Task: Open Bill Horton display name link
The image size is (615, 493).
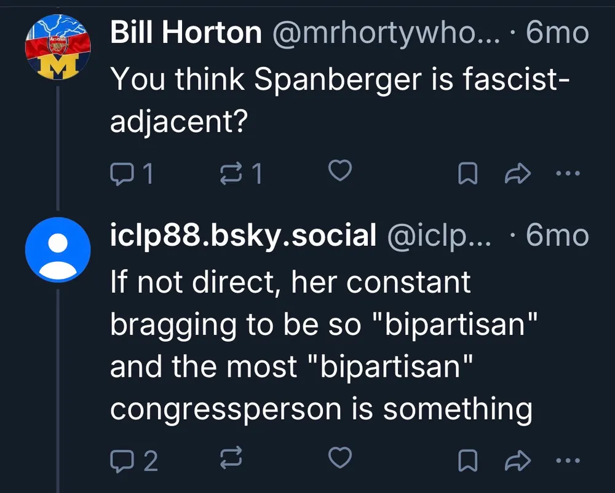Action: (x=186, y=33)
